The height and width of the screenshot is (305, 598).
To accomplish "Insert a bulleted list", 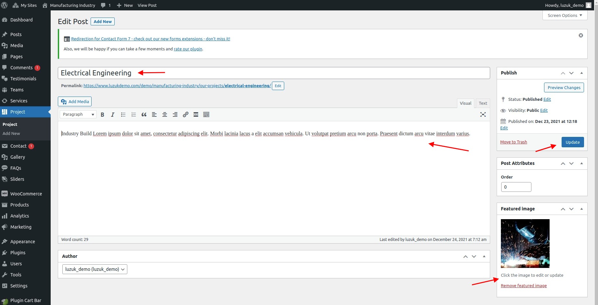I will pos(123,114).
